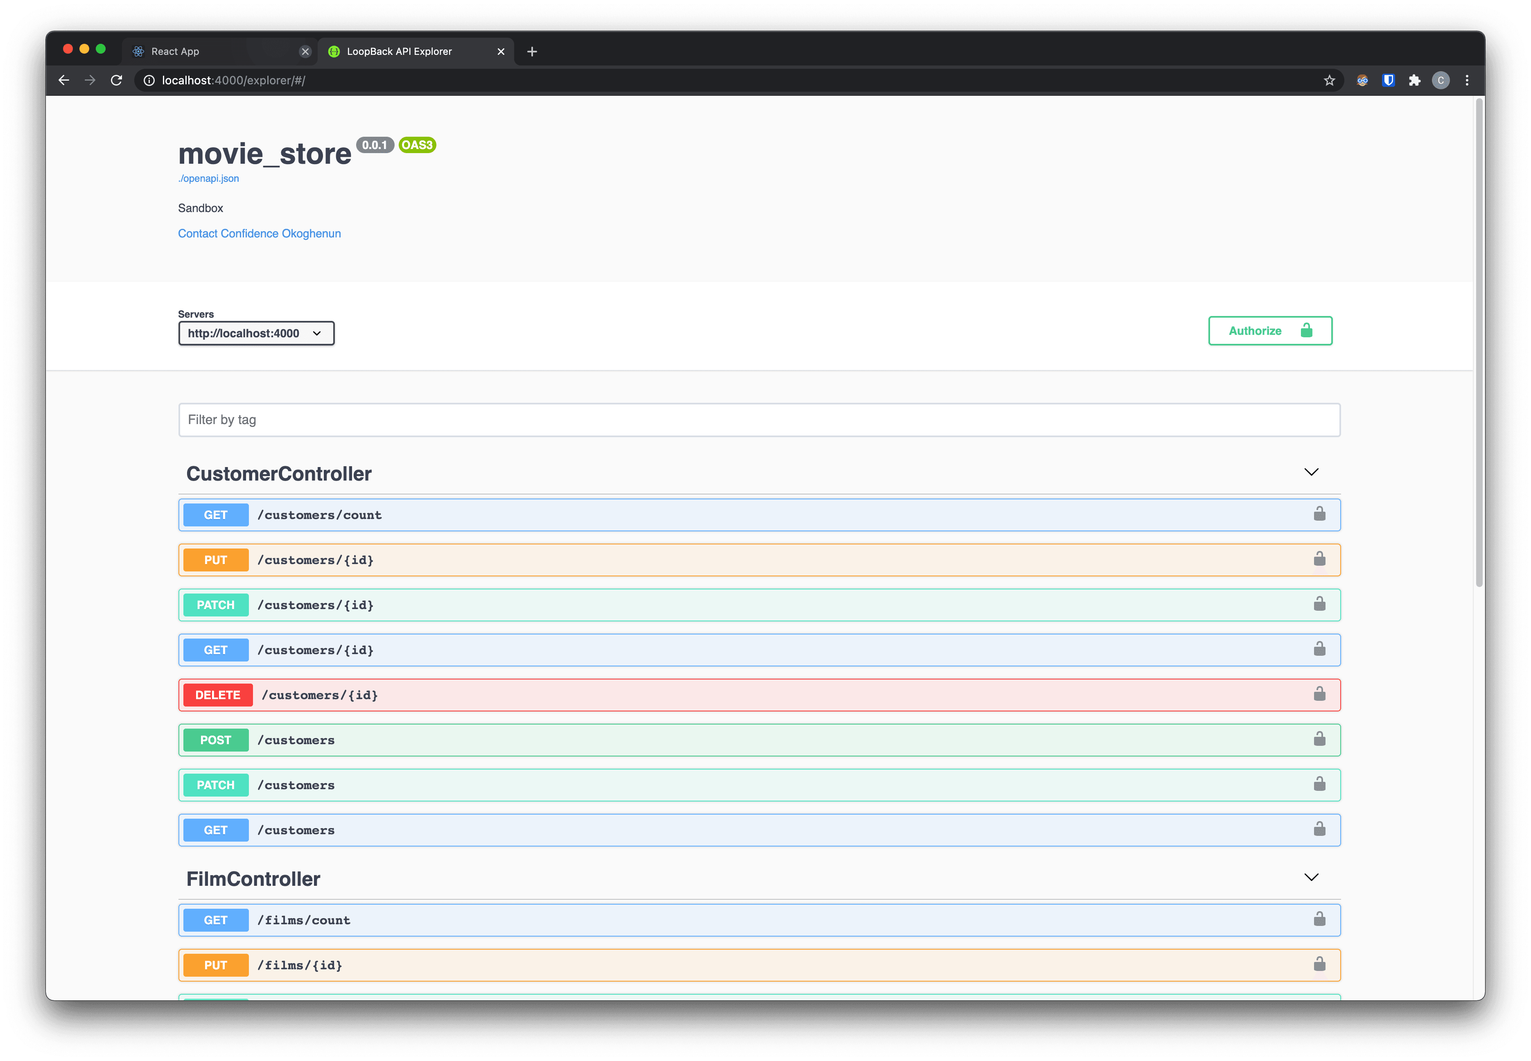Screen dimensions: 1531x1061
Task: Switch to the React App tab
Action: (213, 51)
